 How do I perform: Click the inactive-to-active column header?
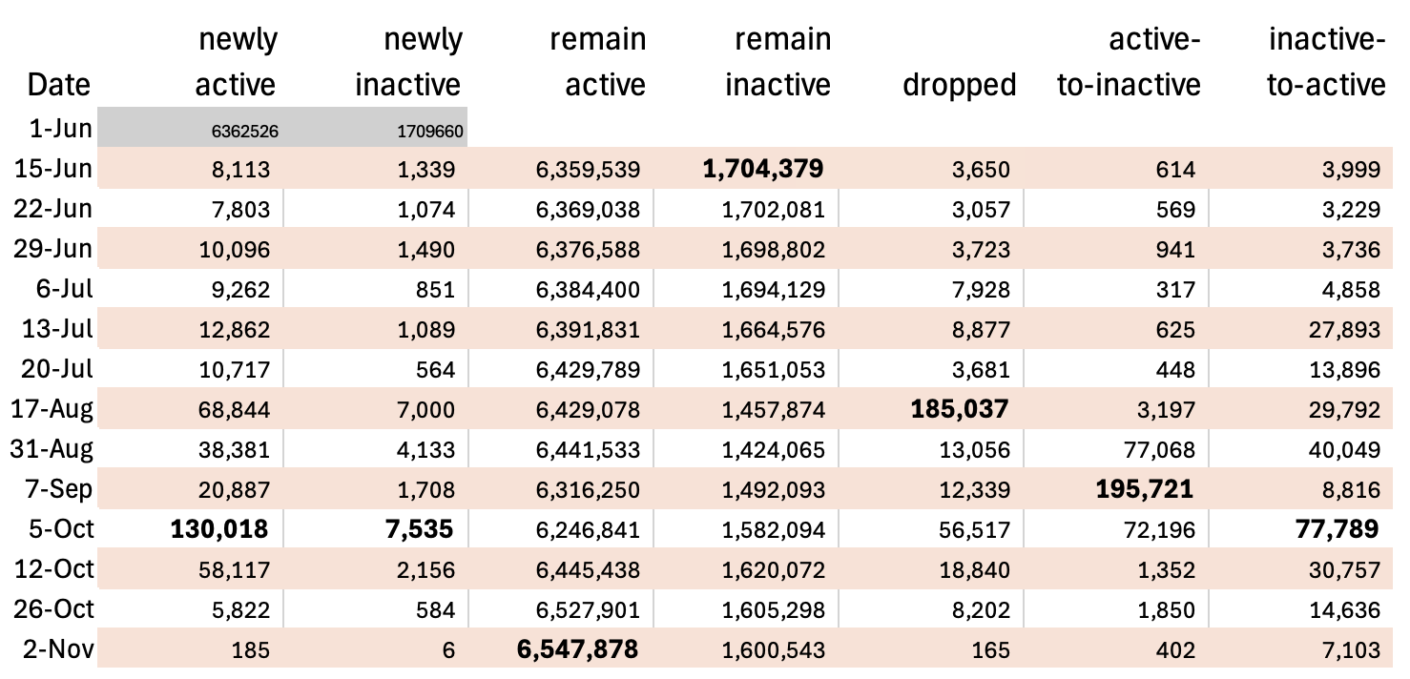1326,63
